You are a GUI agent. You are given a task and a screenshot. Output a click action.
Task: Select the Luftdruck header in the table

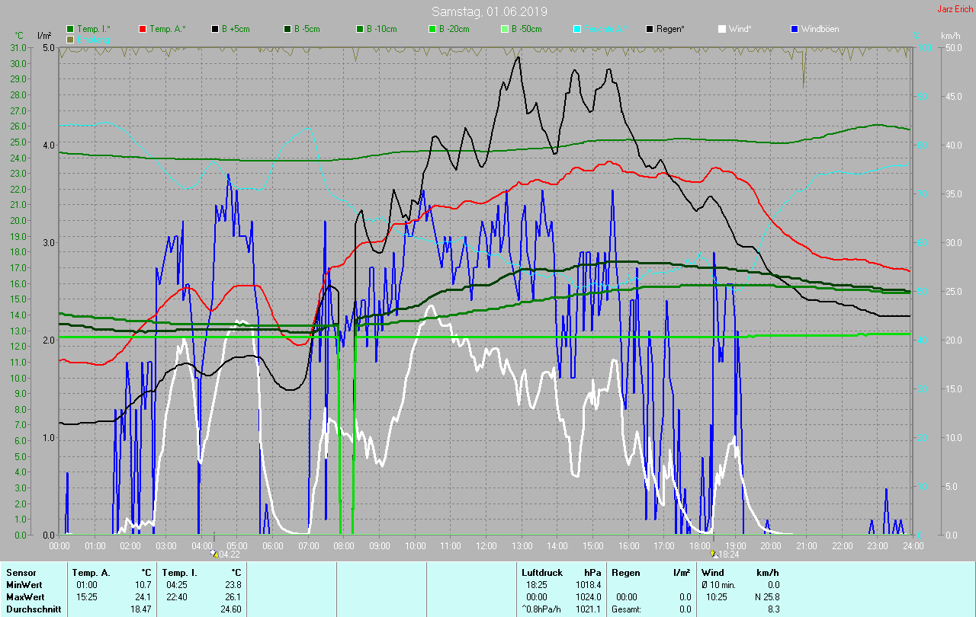click(542, 572)
